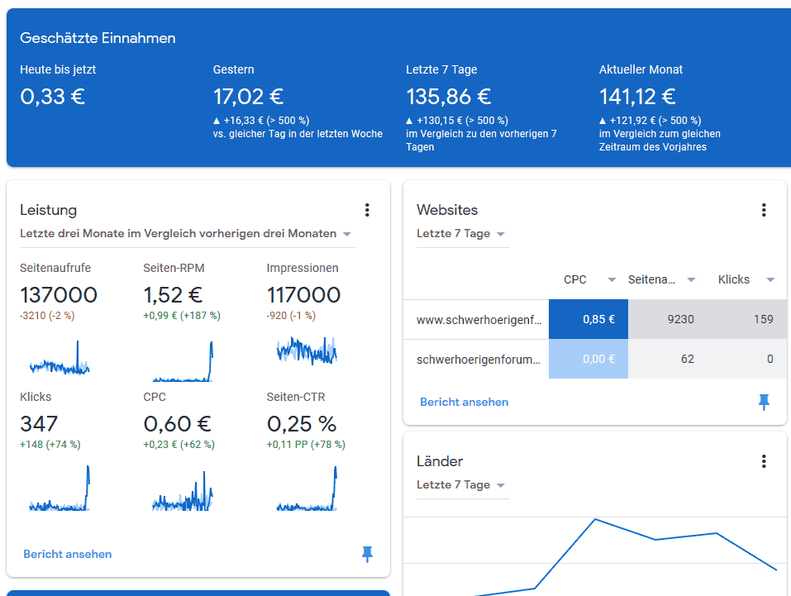Image resolution: width=791 pixels, height=596 pixels.
Task: Expand Länder 'Letzte 7 Tage' dropdown
Action: pyautogui.click(x=501, y=485)
